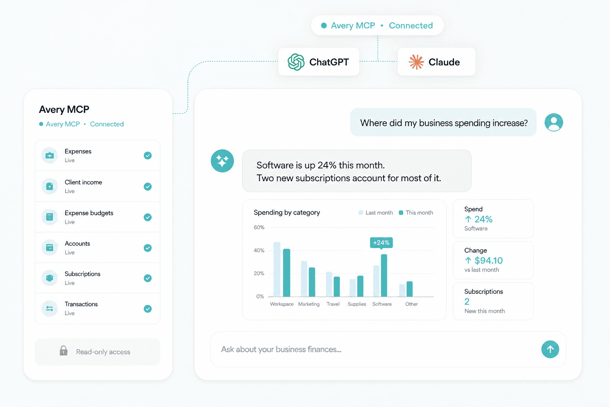Click the up arrow in the Change card
The image size is (610, 407).
(468, 260)
